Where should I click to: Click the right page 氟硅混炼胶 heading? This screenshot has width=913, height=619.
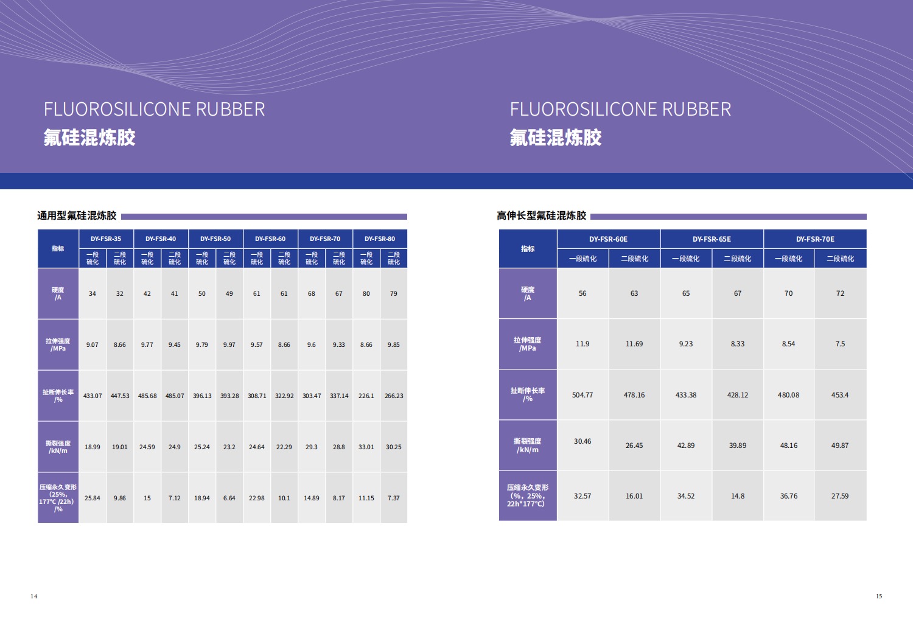(555, 138)
